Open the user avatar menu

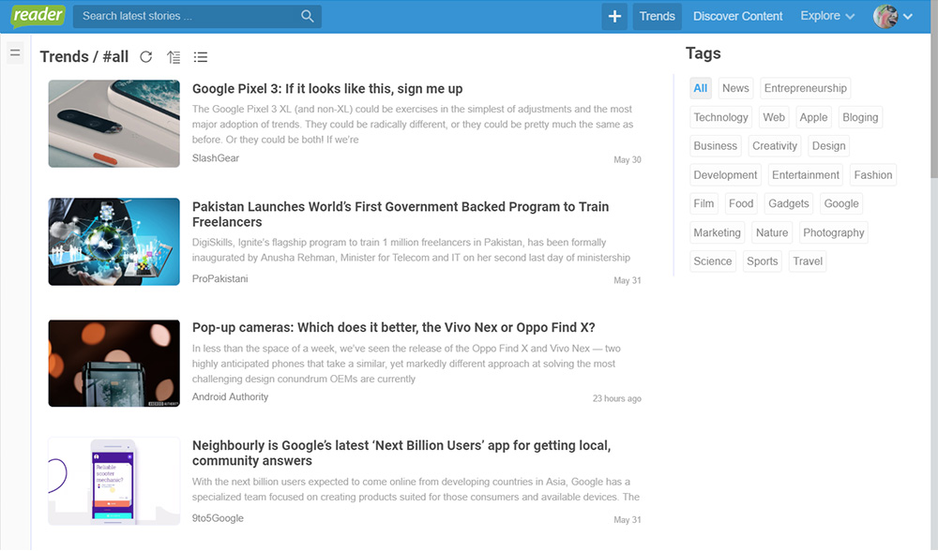pos(885,16)
